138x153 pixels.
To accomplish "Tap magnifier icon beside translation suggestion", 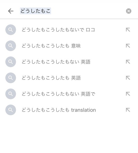I will tap(11, 110).
